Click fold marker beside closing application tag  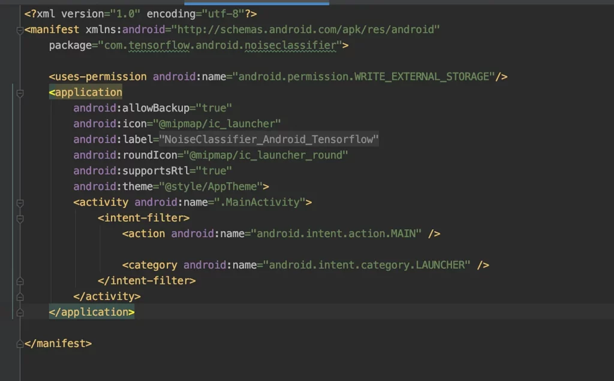click(x=20, y=312)
